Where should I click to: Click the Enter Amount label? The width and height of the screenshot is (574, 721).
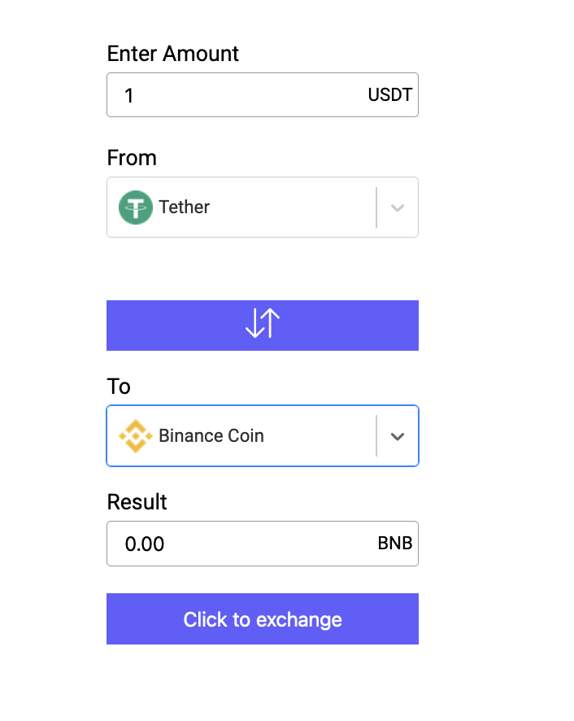coord(173,54)
